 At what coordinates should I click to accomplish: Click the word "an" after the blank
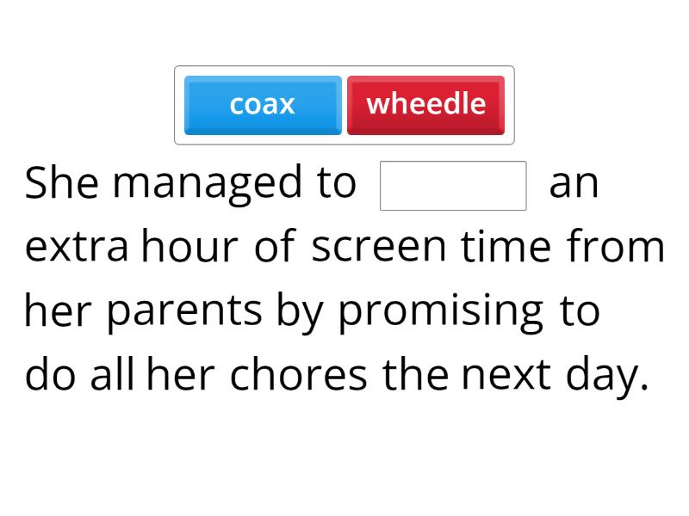coord(574,183)
